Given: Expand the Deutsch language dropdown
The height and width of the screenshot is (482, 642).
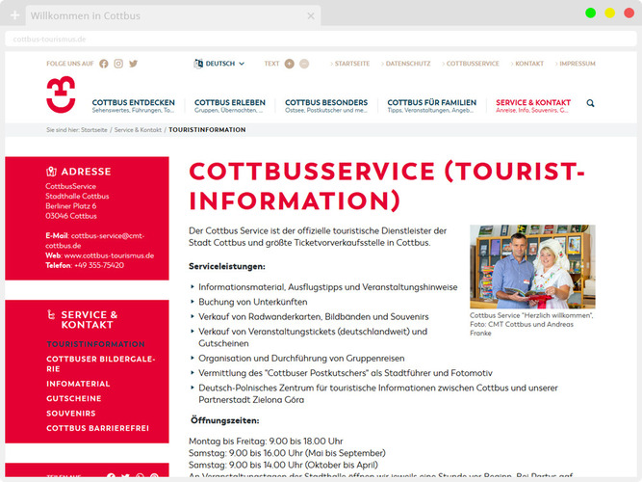Looking at the screenshot, I should pos(219,64).
